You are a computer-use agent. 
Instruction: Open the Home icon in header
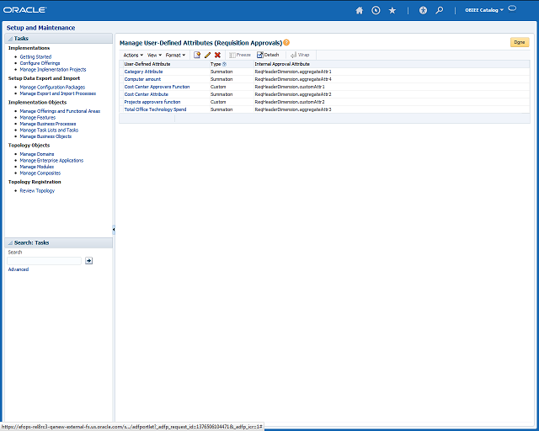pyautogui.click(x=360, y=10)
